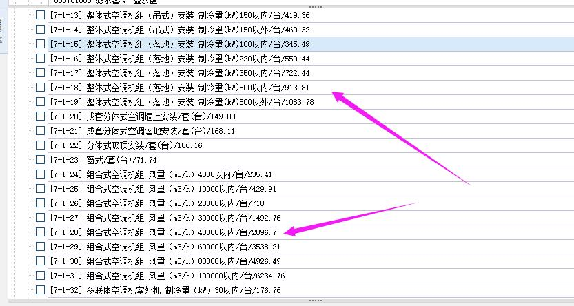Enable the checkbox for row 7-1-15
Image resolution: width=574 pixels, height=306 pixels.
click(x=40, y=44)
